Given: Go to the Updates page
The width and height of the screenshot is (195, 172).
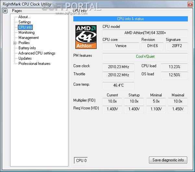Looking at the screenshot, I should (25, 58).
